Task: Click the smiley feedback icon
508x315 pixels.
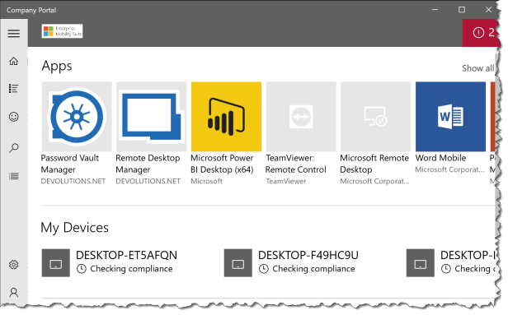Action: click(13, 117)
